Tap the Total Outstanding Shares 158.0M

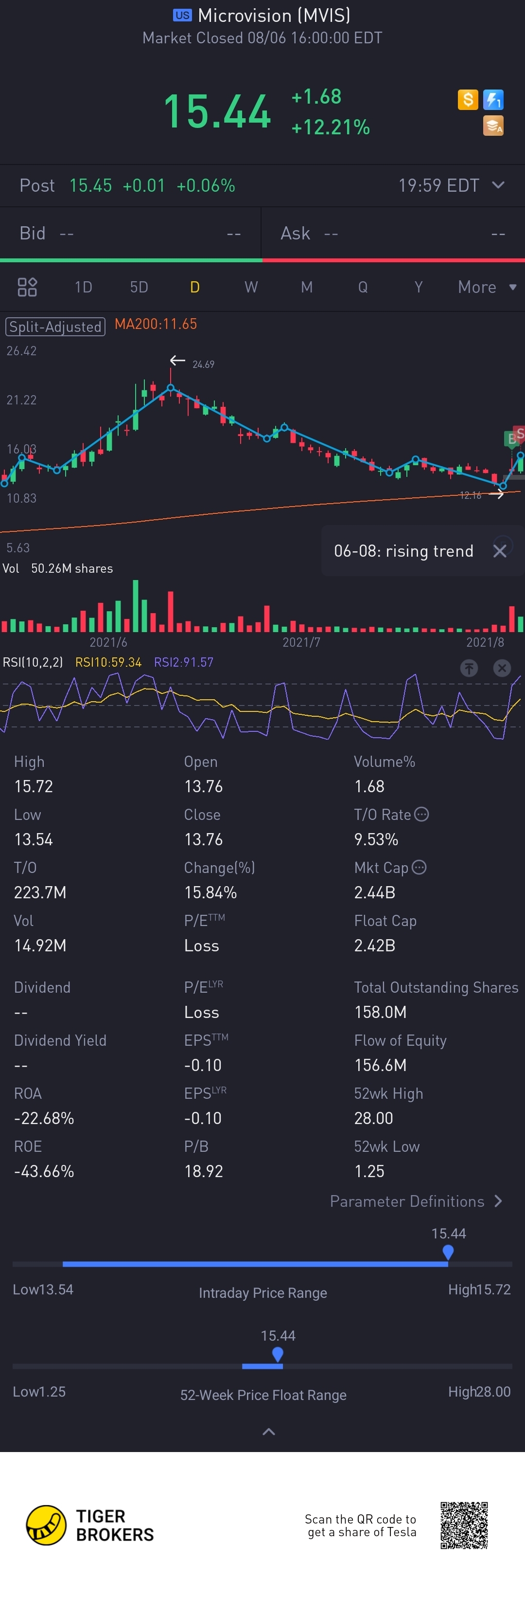tap(381, 1013)
